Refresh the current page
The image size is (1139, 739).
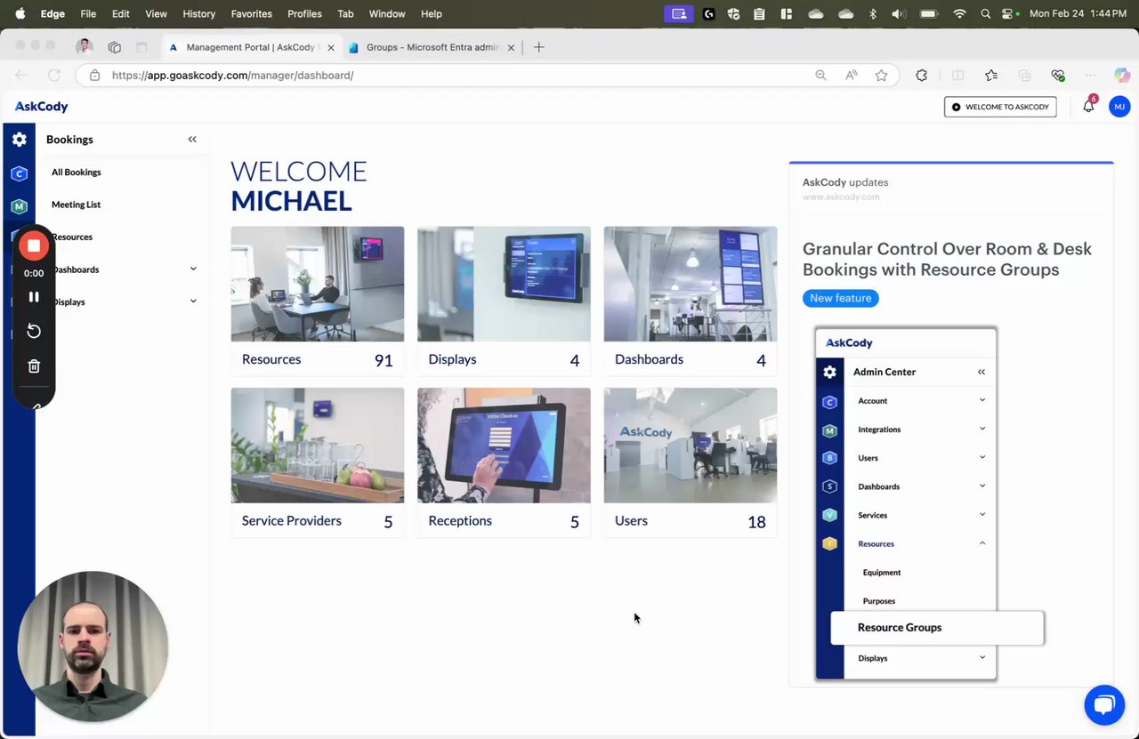click(54, 76)
